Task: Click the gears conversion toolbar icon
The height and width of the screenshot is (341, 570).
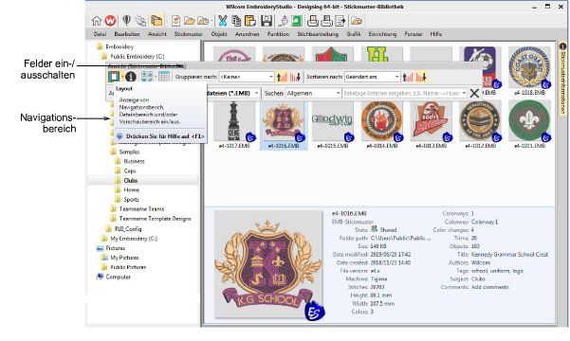Action: coord(140,21)
